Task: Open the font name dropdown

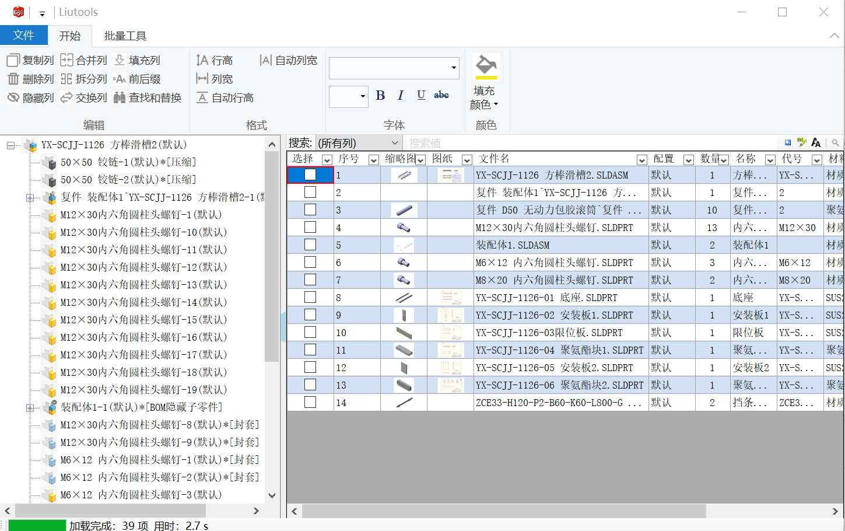Action: [x=454, y=68]
